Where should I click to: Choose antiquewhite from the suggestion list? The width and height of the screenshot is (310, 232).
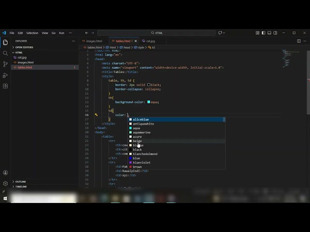(x=177, y=124)
